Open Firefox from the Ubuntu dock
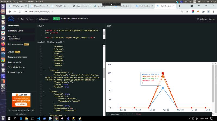This screenshot has width=217, height=121. (x=3, y=44)
